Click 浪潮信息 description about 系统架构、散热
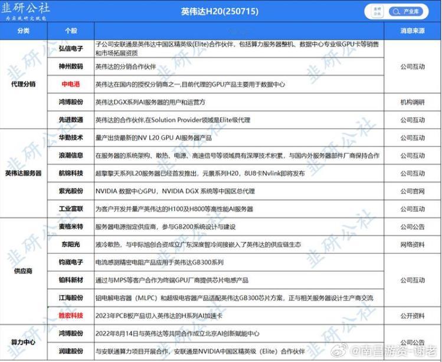This screenshot has width=442, height=362. click(237, 155)
